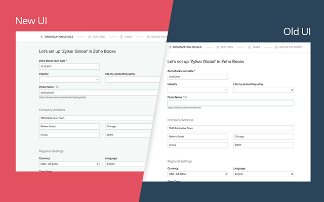Click Regional Settings heading in Old UI

coord(180,162)
